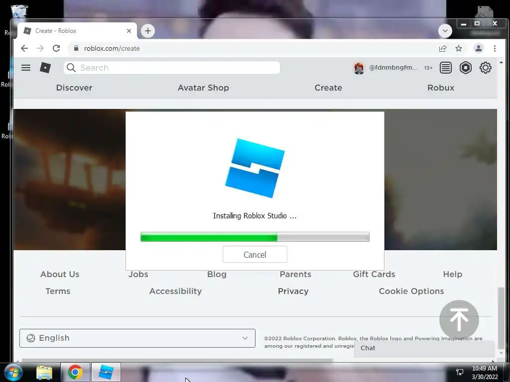
Task: Open Cookie Options link
Action: point(411,291)
